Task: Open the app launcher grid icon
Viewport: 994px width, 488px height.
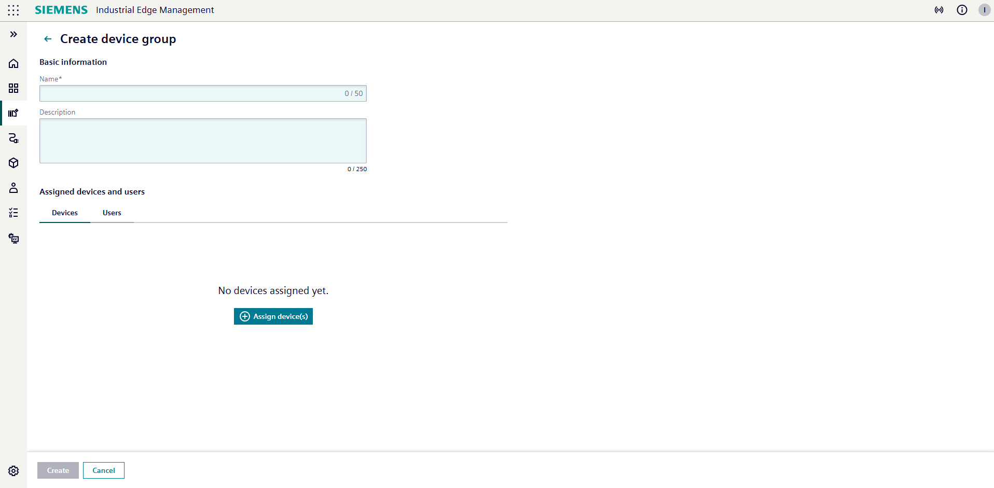Action: (x=13, y=10)
